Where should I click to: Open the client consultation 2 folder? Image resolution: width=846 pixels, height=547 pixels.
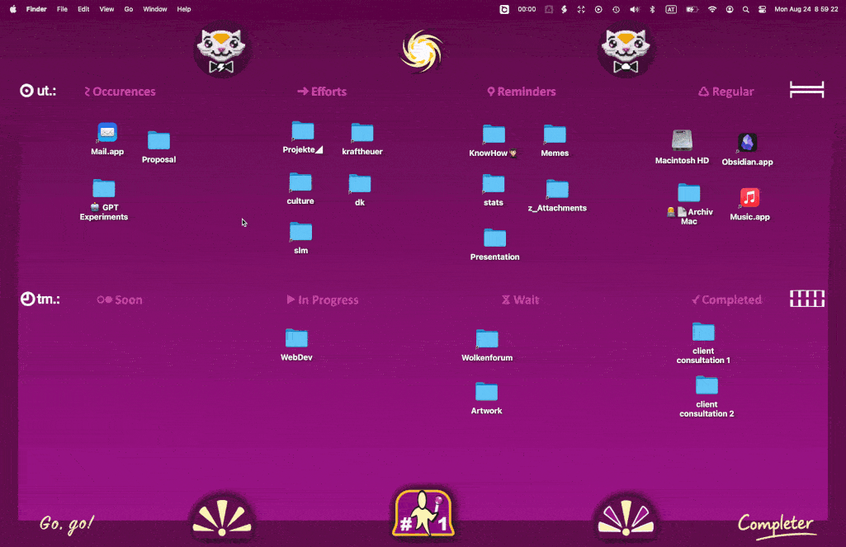(x=707, y=385)
